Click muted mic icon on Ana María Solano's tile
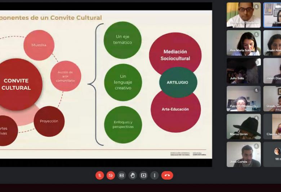Image resolution: width=281 pixels, height=192 pixels. [x=257, y=34]
